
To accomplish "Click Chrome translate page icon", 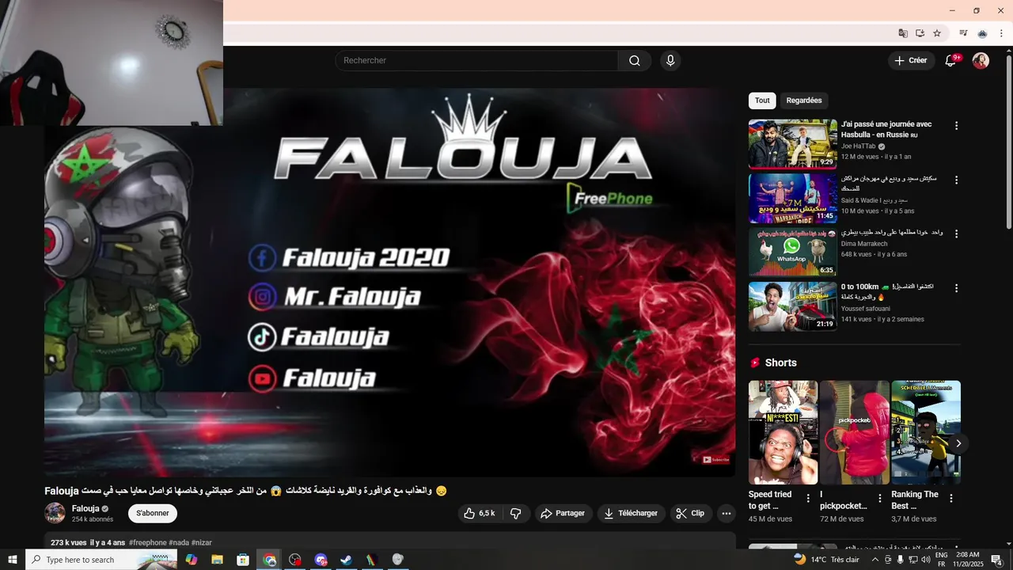I will tap(903, 33).
